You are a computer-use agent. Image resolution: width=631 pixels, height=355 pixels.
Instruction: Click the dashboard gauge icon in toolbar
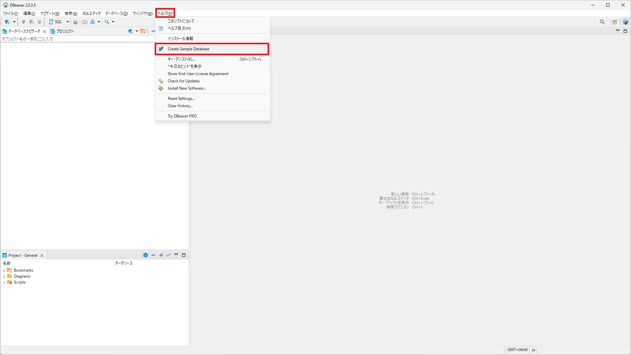pos(85,22)
